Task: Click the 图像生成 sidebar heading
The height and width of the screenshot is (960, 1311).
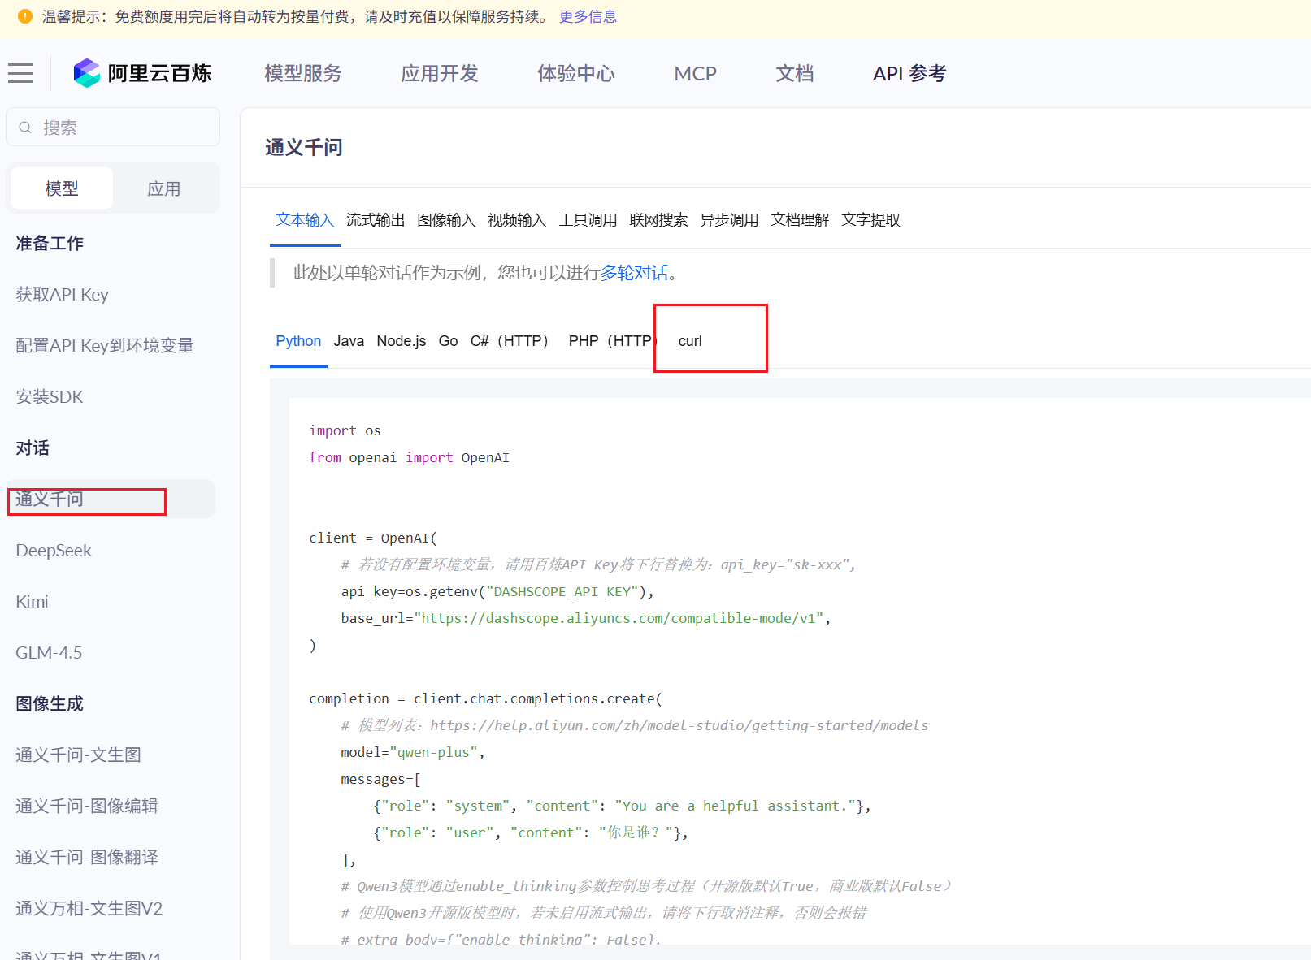Action: point(50,703)
